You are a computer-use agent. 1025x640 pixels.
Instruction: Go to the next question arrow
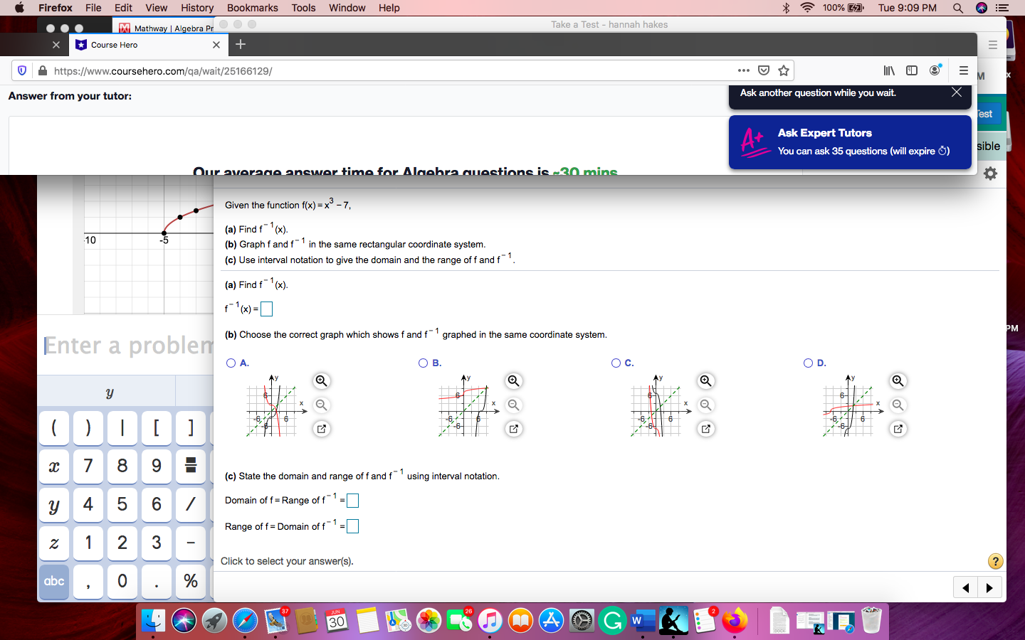(990, 587)
